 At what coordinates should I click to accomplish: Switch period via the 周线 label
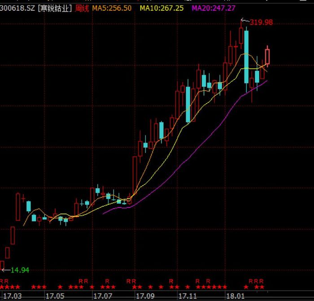point(82,9)
